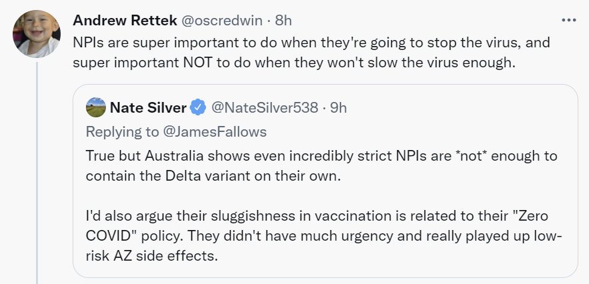Click the "Replying to" label
Image resolution: width=589 pixels, height=284 pixels.
[123, 131]
